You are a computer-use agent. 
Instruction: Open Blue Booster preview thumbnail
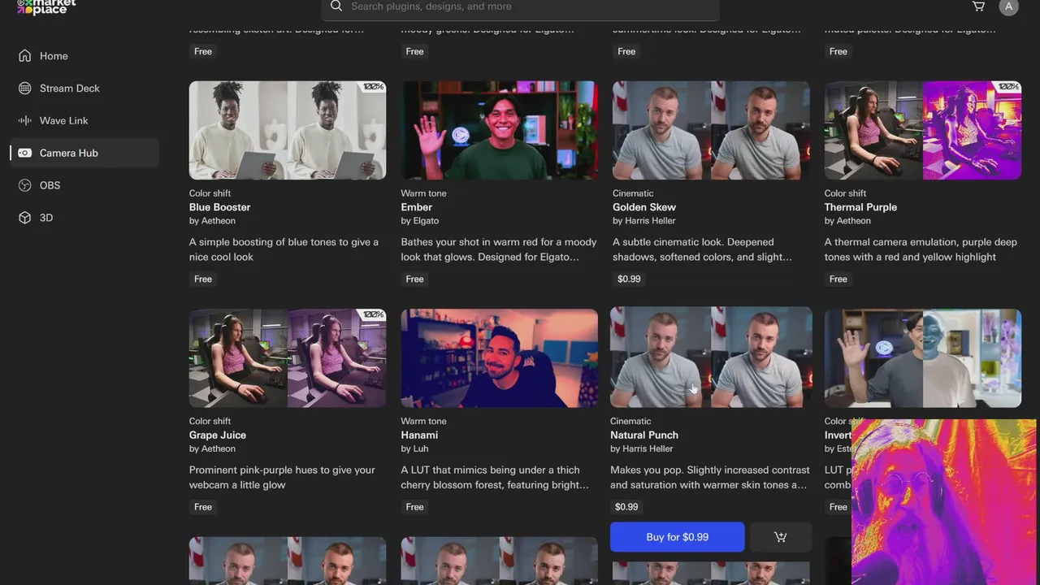[x=288, y=130]
